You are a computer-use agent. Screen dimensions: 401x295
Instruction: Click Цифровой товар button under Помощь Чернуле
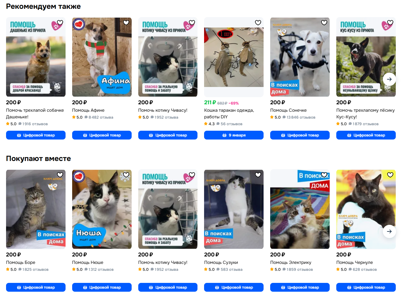coord(366,287)
